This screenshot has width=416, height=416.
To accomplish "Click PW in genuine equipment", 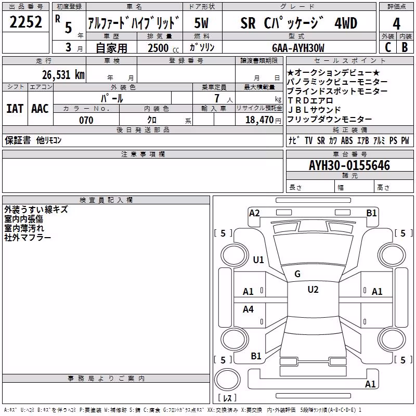I will pos(405,140).
